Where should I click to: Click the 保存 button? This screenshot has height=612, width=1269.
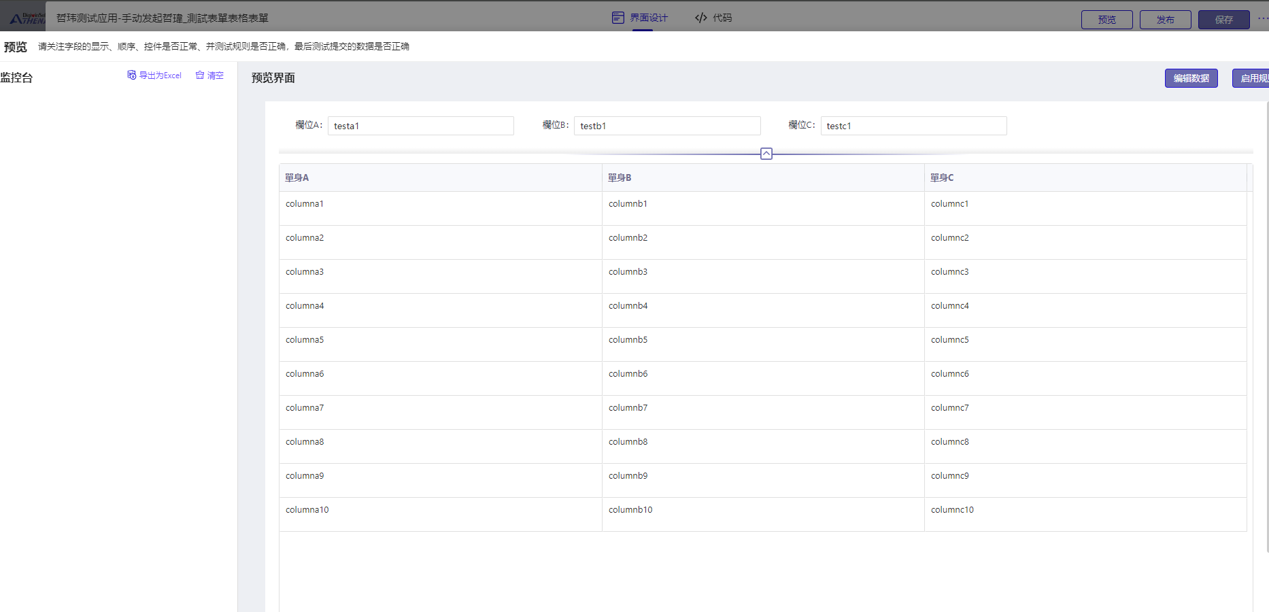[1224, 20]
